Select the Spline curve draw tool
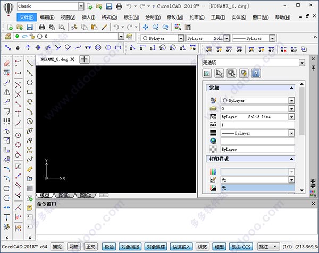 [30, 160]
